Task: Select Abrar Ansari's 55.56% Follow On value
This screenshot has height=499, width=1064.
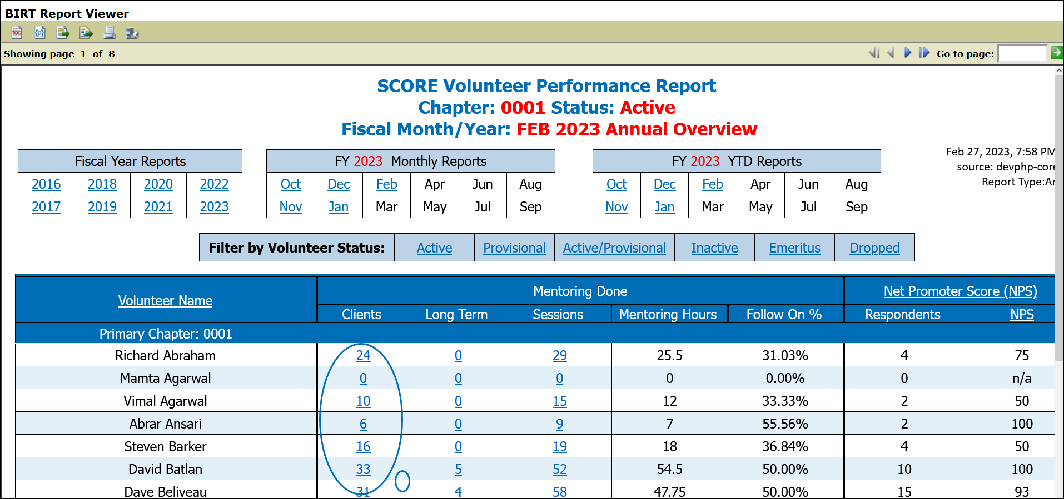Action: click(785, 424)
